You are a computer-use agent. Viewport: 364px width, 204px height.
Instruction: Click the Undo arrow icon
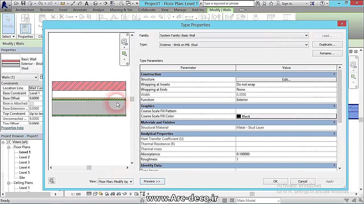point(40,3)
